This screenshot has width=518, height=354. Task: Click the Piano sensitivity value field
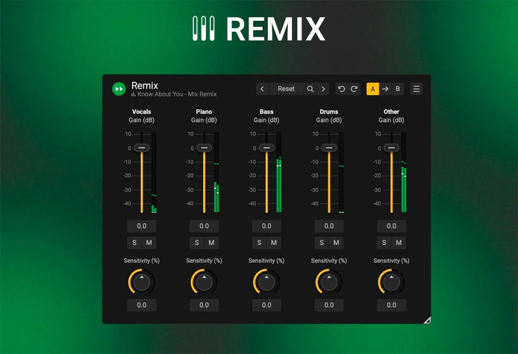[204, 305]
